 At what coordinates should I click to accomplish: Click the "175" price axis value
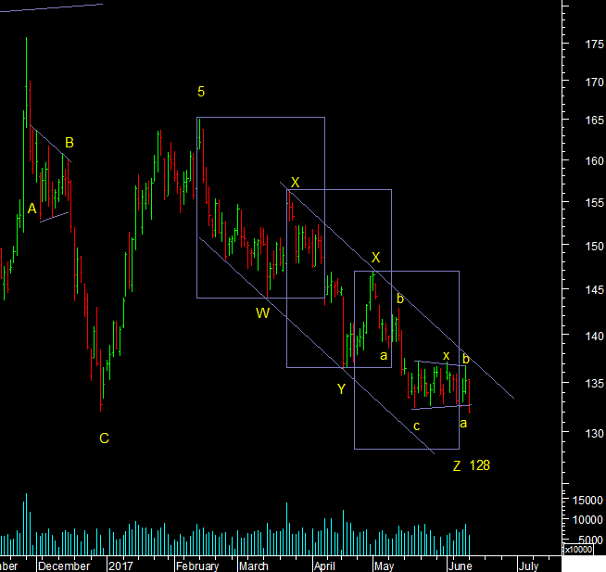594,44
